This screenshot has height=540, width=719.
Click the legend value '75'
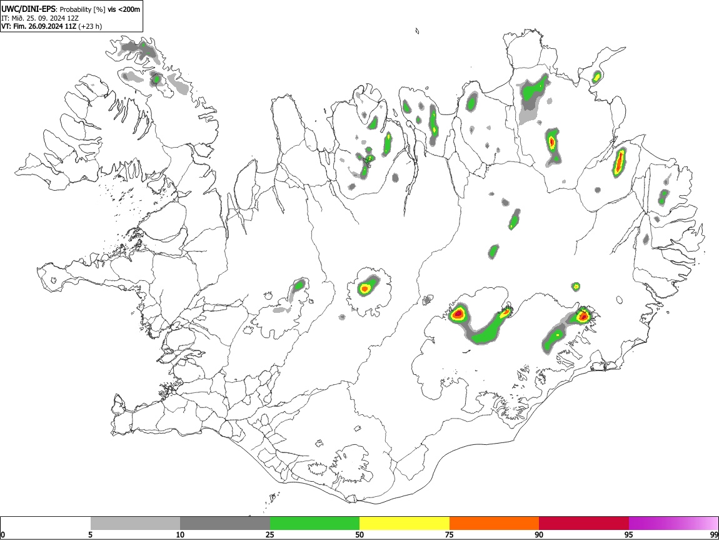pos(450,534)
